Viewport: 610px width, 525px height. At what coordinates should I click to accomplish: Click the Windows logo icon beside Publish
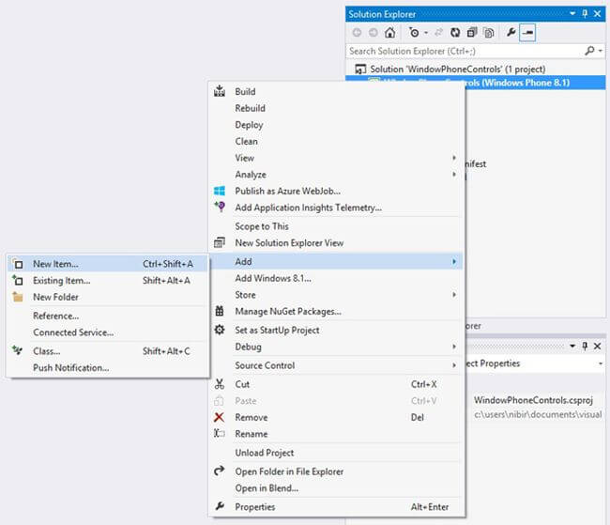pos(220,191)
